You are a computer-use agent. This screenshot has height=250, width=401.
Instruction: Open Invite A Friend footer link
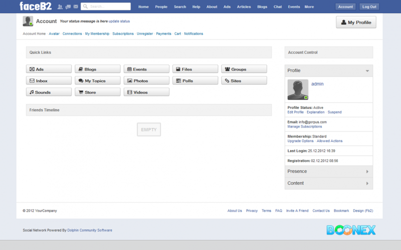(x=297, y=210)
